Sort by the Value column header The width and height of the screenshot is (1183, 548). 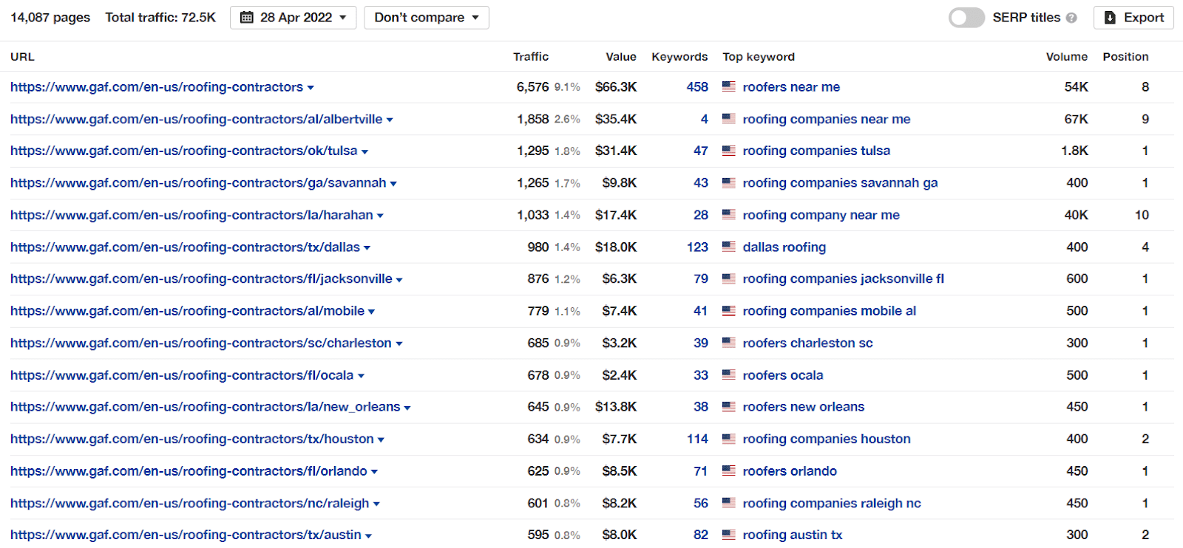621,57
